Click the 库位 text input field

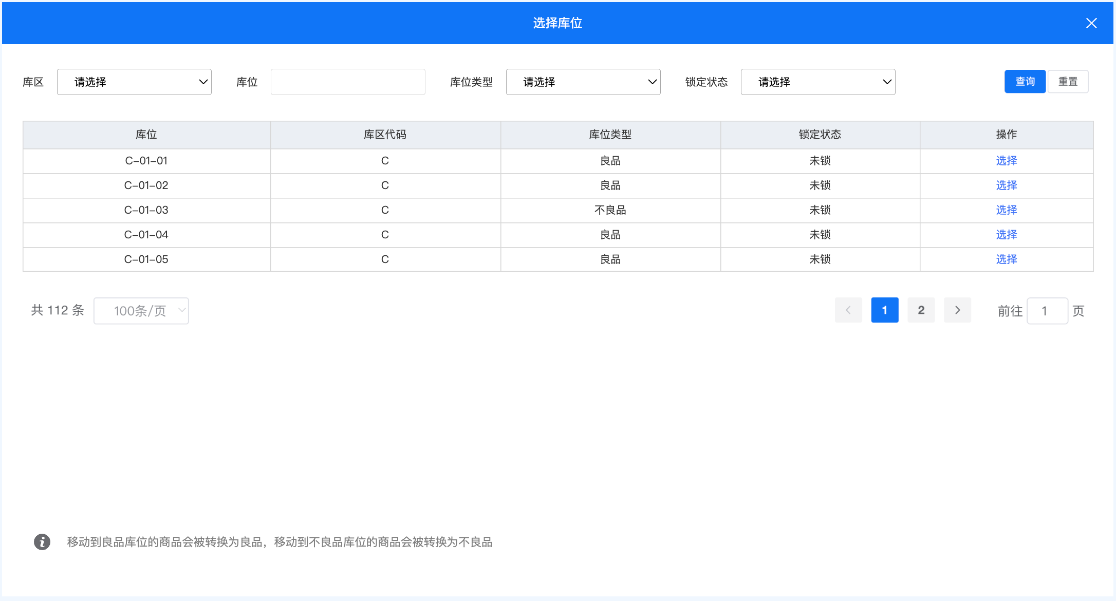click(x=348, y=82)
